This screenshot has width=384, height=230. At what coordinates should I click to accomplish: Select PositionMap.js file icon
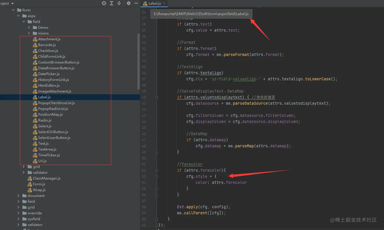[x=35, y=115]
